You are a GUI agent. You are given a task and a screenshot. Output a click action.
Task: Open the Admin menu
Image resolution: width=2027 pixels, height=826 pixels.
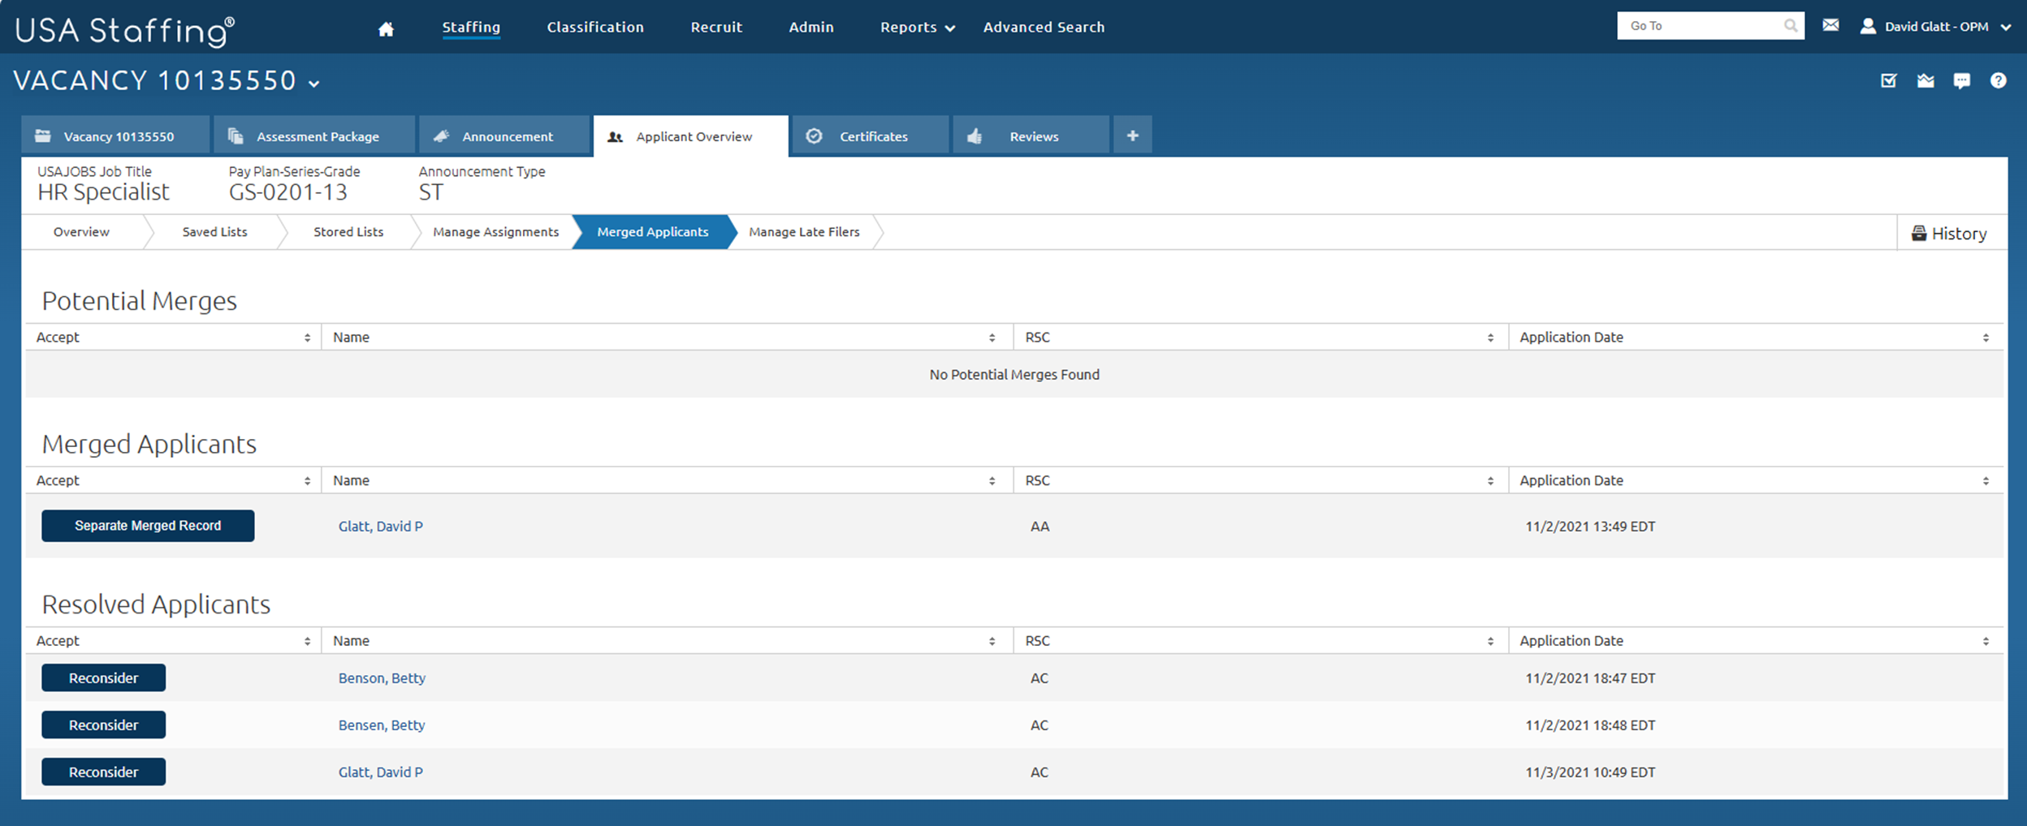[x=811, y=27]
